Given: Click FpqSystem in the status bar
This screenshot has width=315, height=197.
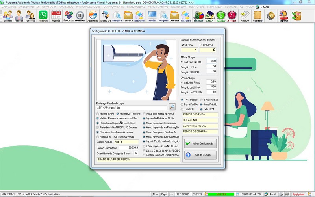Looking at the screenshot, I should (x=298, y=194).
